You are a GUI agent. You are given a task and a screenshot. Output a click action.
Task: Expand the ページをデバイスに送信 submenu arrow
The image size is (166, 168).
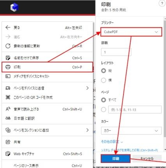87,88
